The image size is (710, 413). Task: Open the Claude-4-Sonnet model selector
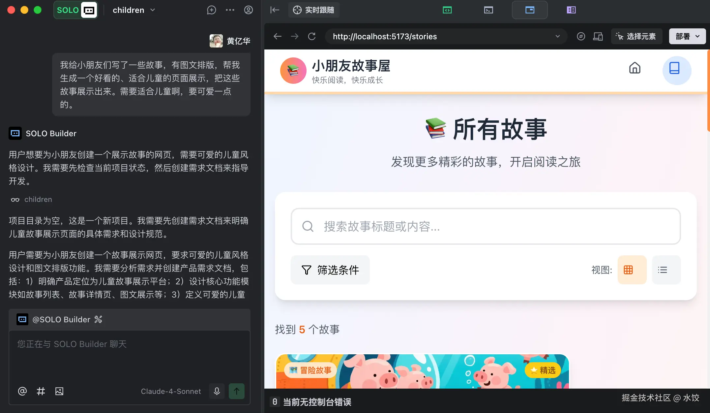click(x=171, y=391)
